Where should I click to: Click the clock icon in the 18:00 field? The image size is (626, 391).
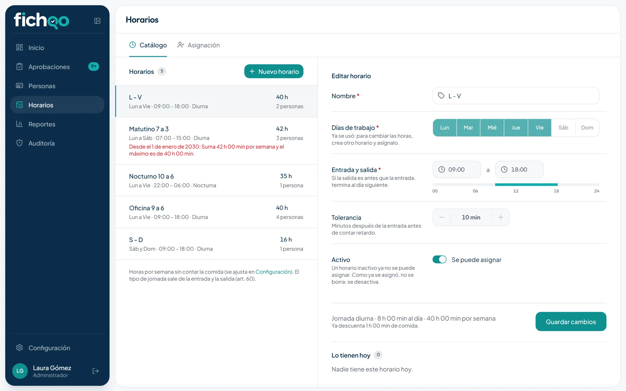pyautogui.click(x=504, y=169)
